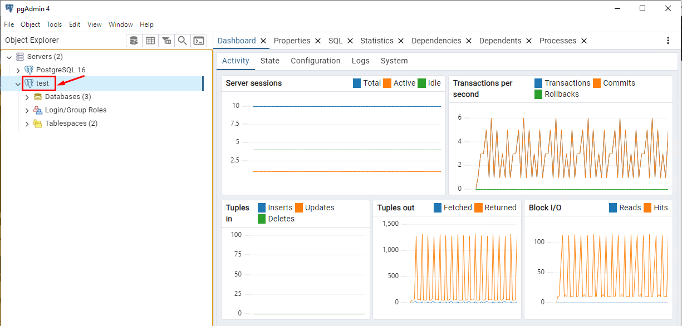Image resolution: width=682 pixels, height=326 pixels.
Task: Click the blue Fetched legend swatch
Action: click(438, 208)
